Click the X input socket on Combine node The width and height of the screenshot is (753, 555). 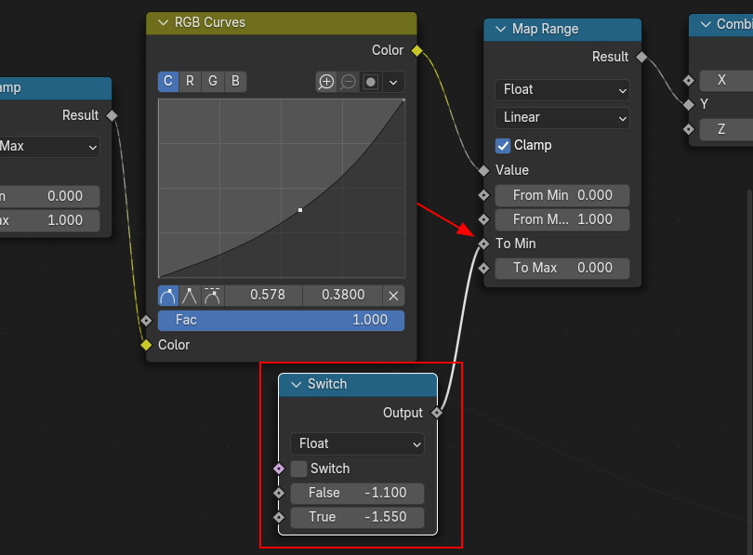click(x=689, y=80)
